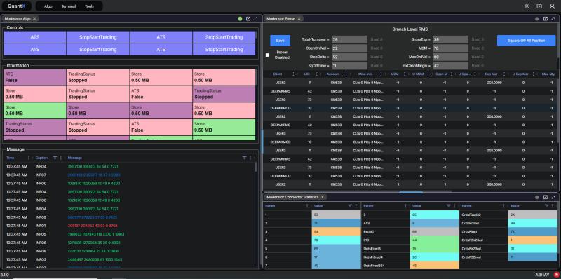
Task: Close the Moderator Algo tab
Action: 34,19
